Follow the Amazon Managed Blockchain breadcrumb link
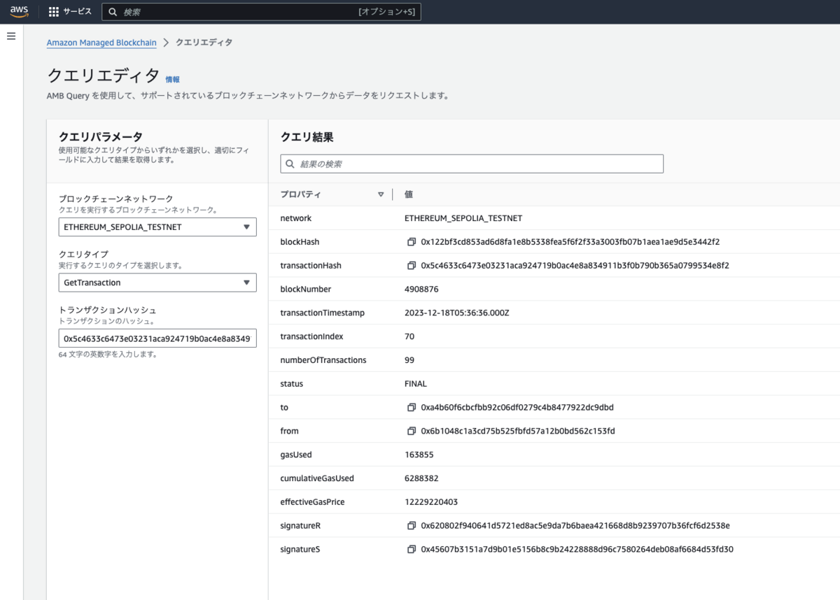 click(x=101, y=43)
